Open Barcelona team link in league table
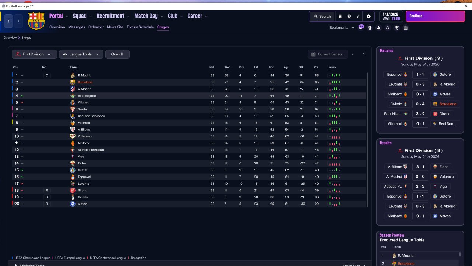The image size is (472, 266). click(x=85, y=82)
